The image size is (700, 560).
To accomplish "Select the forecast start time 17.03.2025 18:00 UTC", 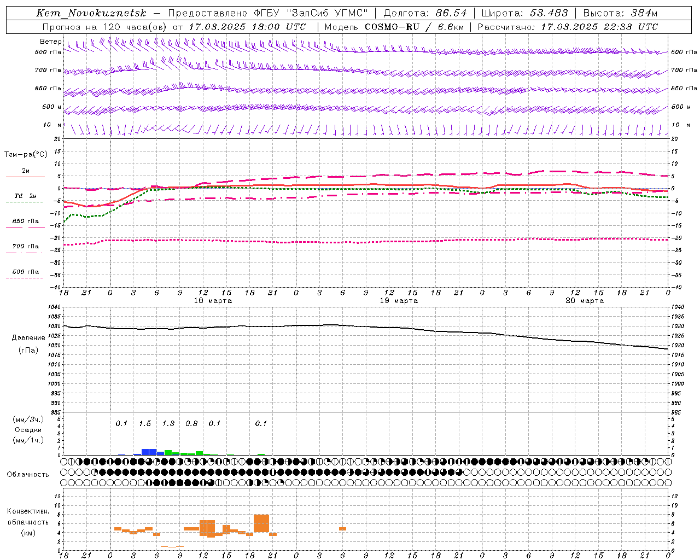I will (x=248, y=27).
